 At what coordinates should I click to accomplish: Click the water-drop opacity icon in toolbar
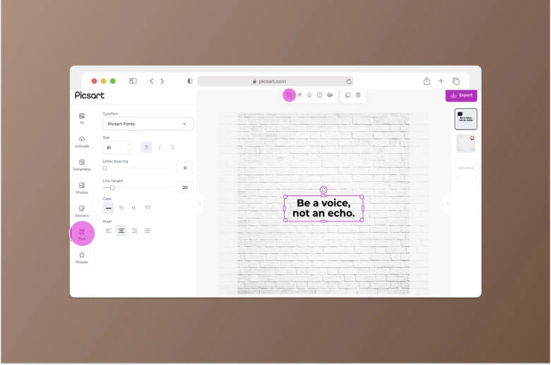click(309, 95)
